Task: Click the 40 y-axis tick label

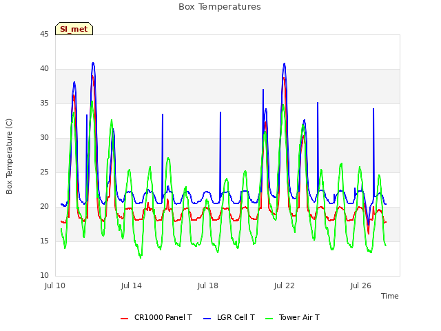Action: (x=44, y=68)
